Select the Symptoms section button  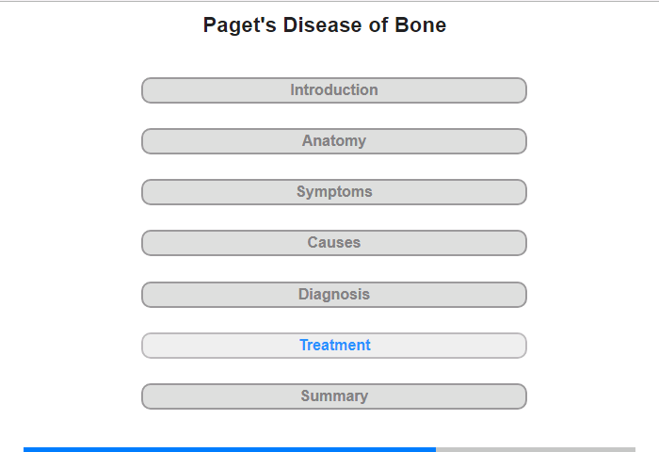click(x=334, y=192)
